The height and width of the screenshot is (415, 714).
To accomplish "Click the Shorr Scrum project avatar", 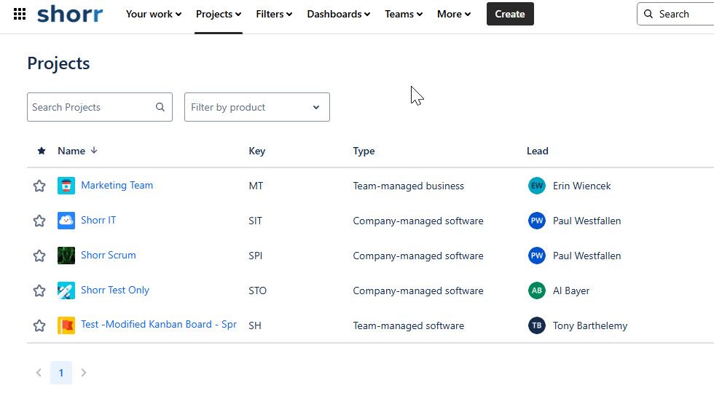I will click(x=66, y=256).
